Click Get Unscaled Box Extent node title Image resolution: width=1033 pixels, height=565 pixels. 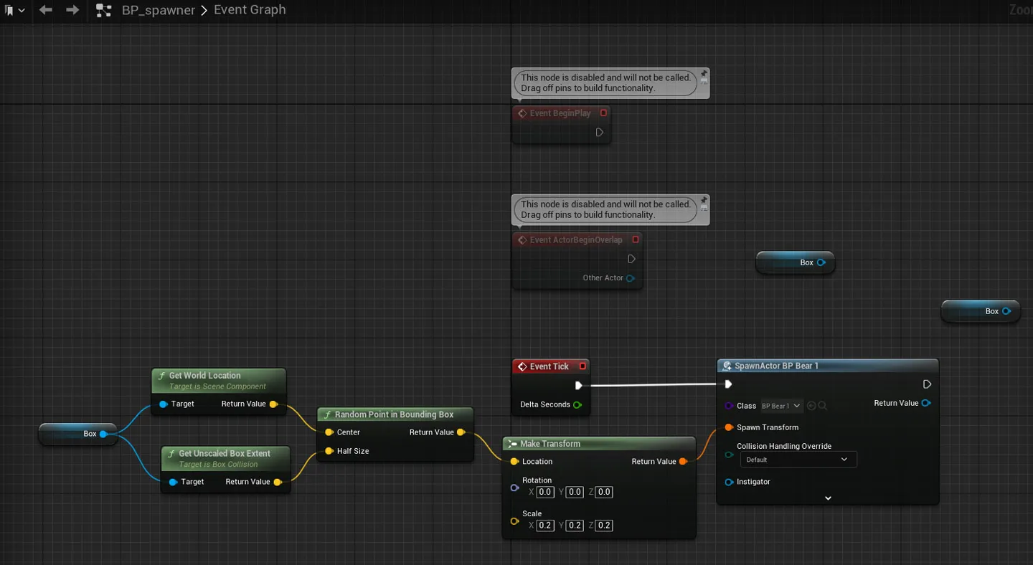(x=225, y=454)
